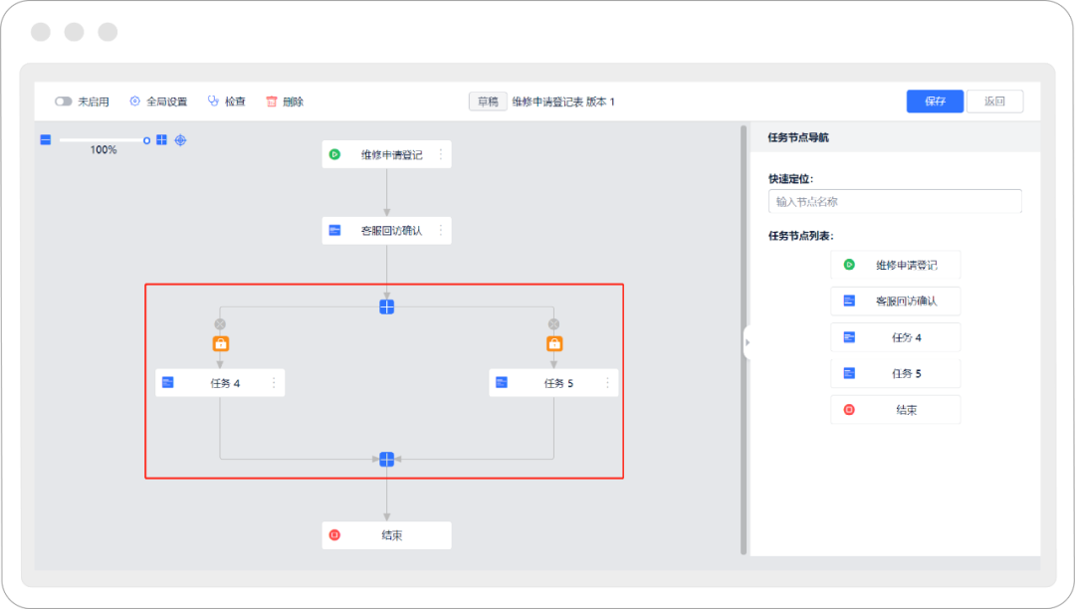Select 结束 in the task node list
1075x609 pixels.
coord(895,410)
